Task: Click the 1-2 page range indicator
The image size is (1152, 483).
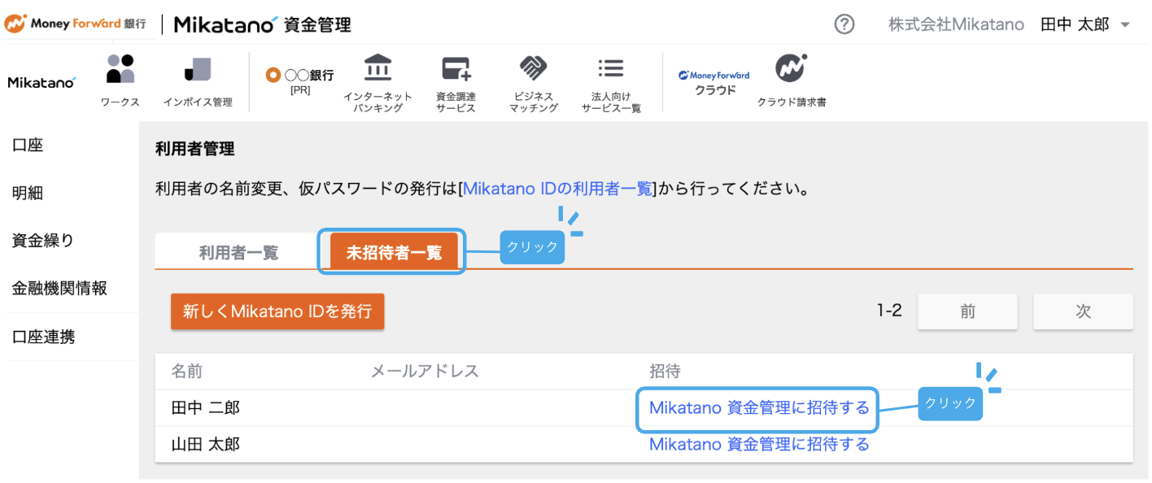Action: (x=889, y=311)
